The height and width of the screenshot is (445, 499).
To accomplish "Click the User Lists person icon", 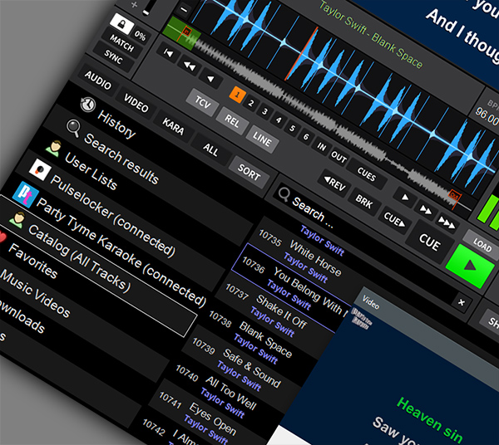I will click(x=54, y=149).
